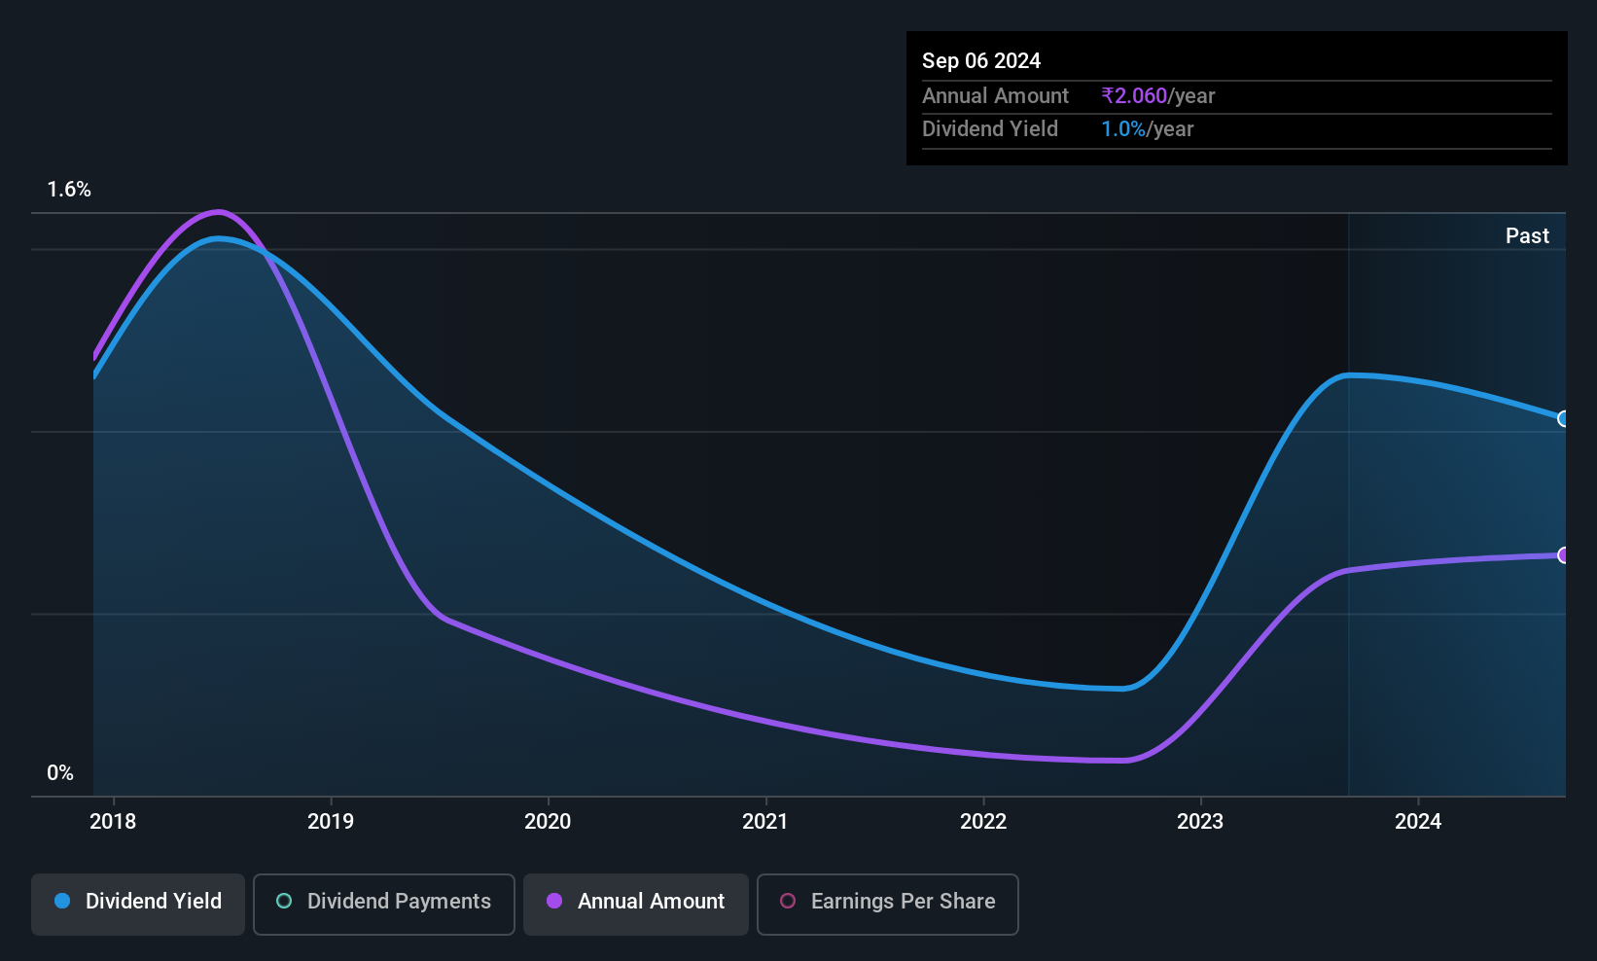Click the Earnings Per Share legend circle
1597x961 pixels.
tap(788, 902)
